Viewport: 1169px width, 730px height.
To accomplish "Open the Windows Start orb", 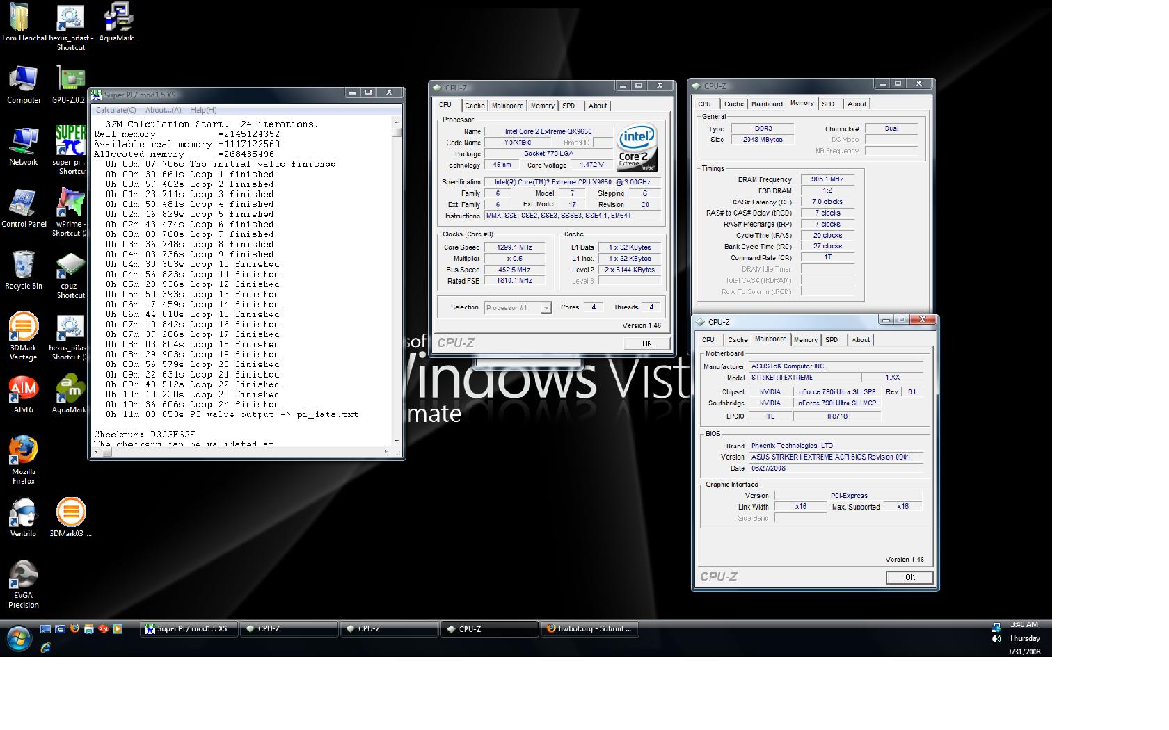I will [x=19, y=638].
